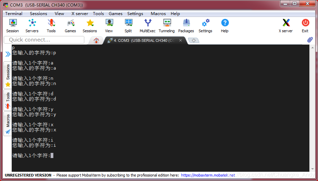318x181 pixels.
Task: Click the terminal cursor at the last prompt
Action: [52, 156]
